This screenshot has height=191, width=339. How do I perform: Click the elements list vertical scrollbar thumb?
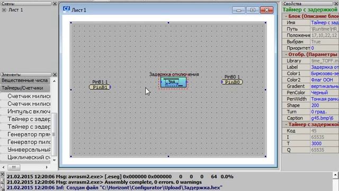coord(54,134)
